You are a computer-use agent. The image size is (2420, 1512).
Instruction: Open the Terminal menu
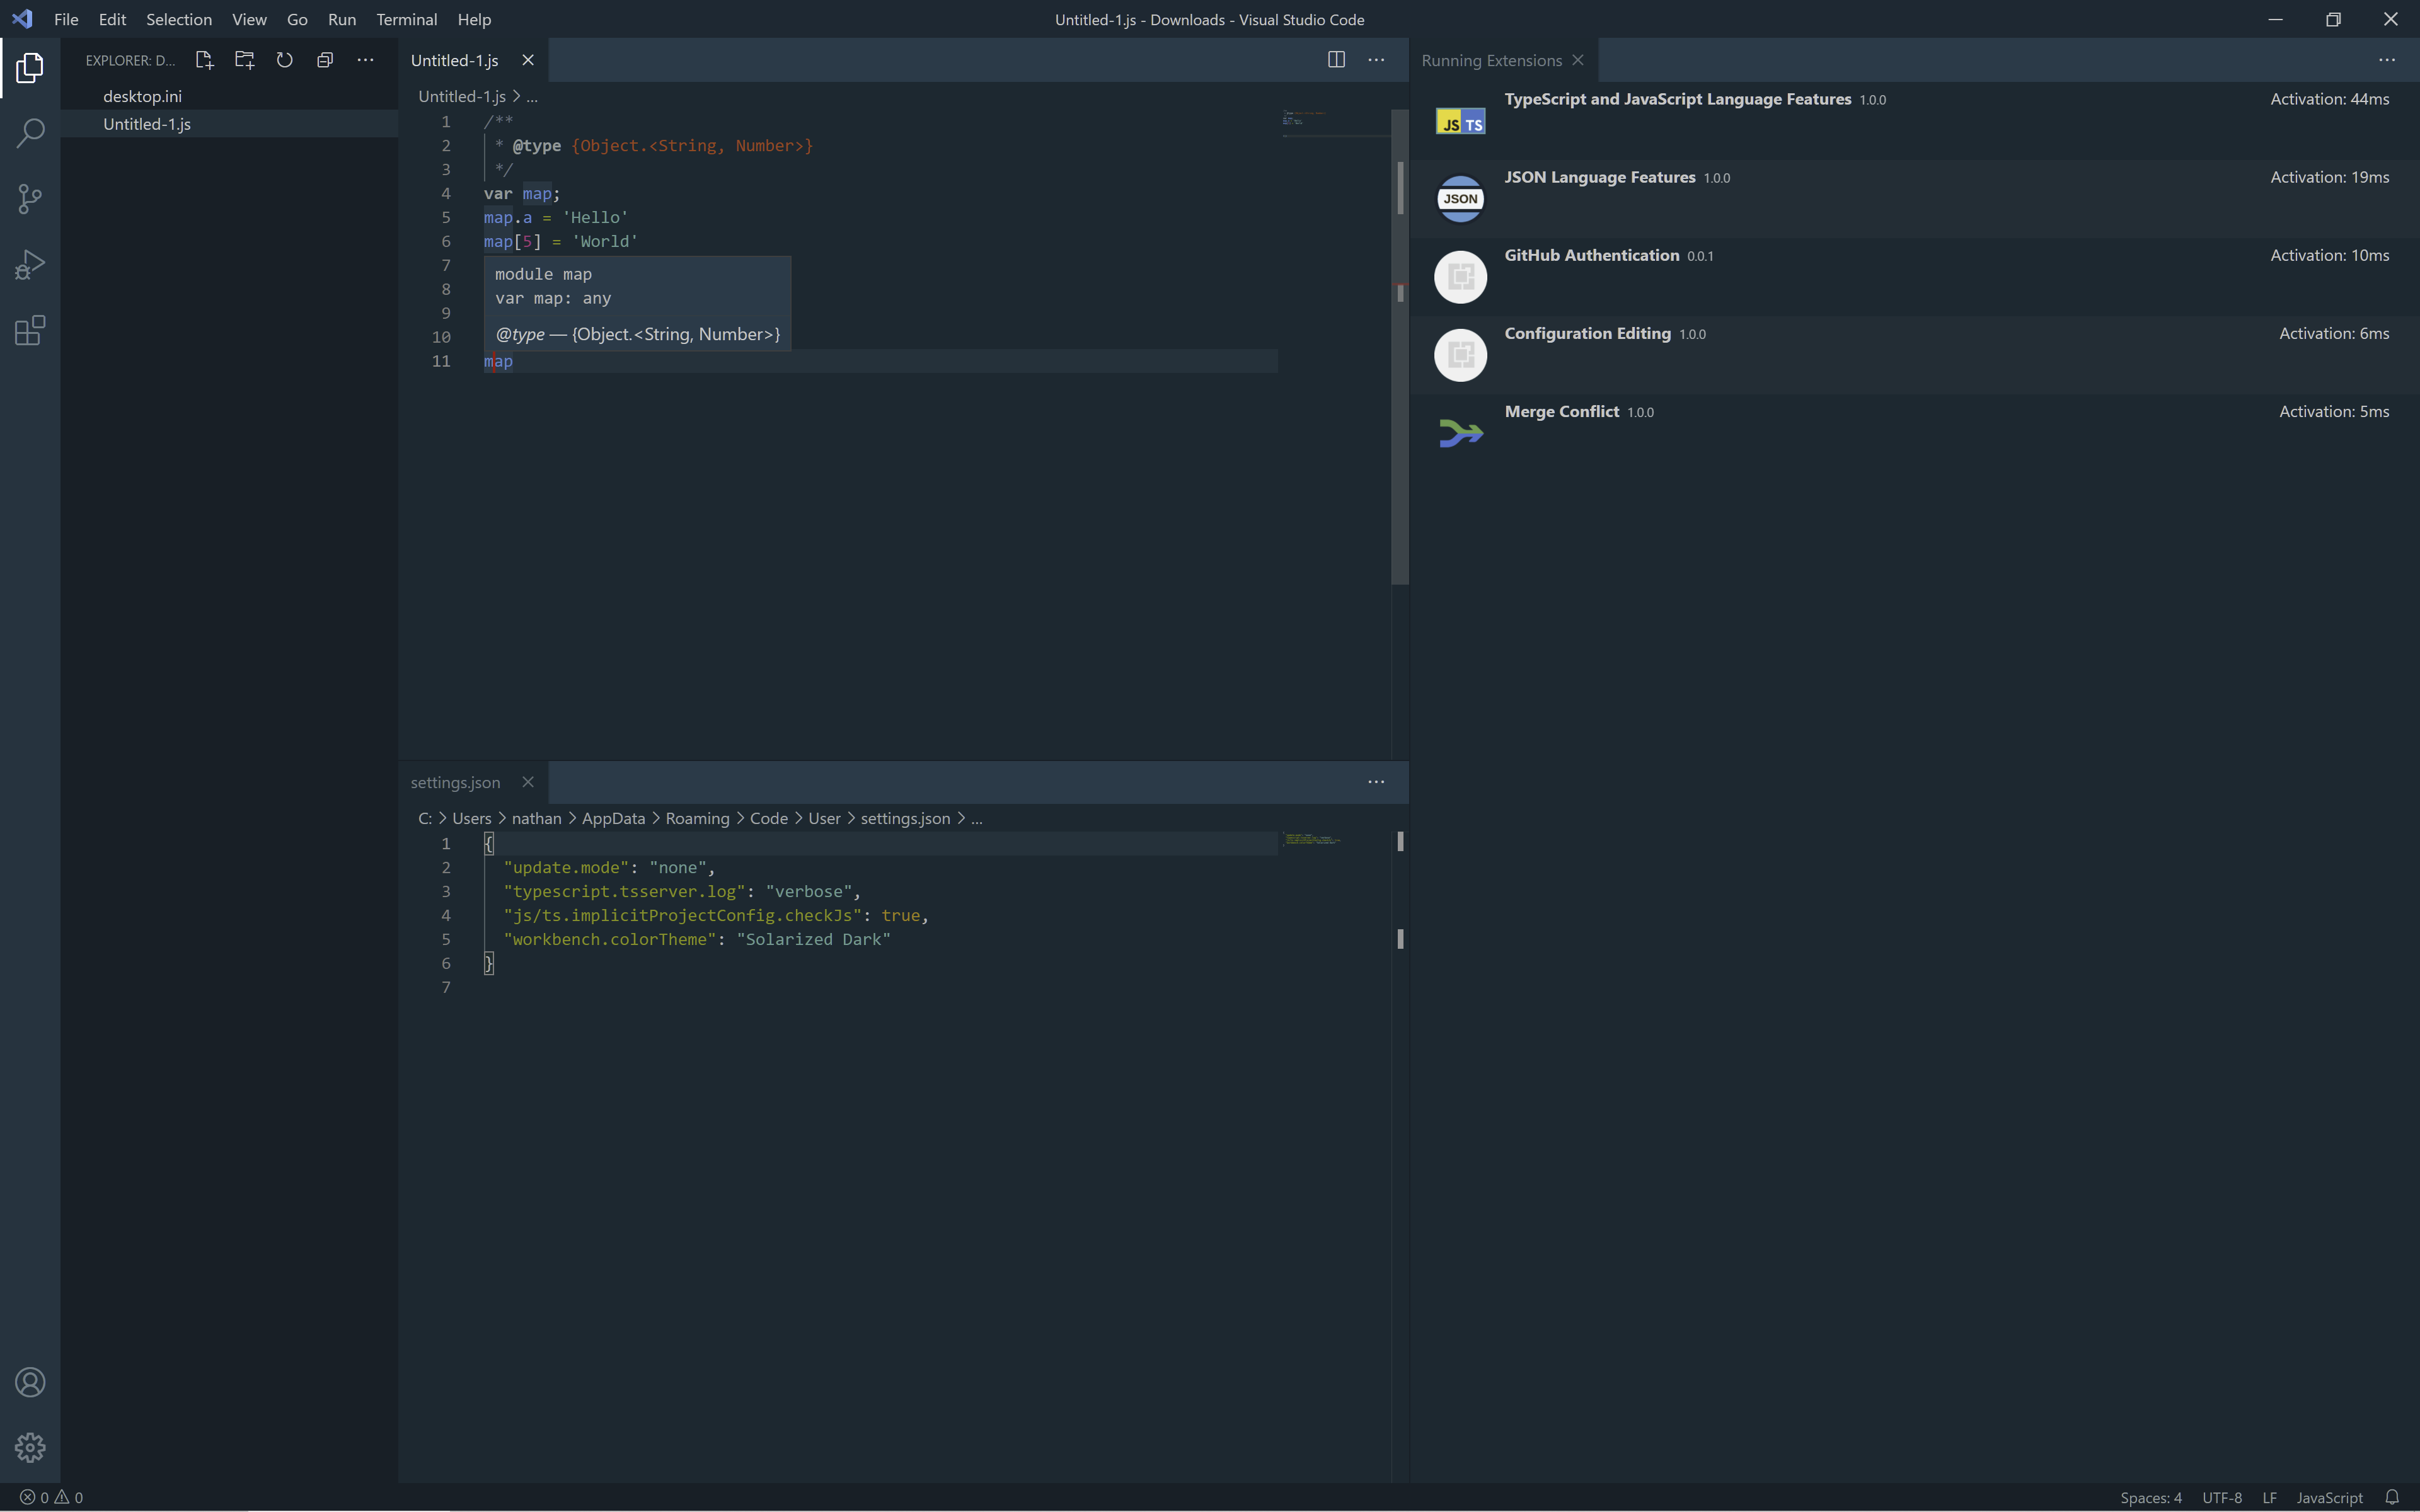click(x=406, y=19)
